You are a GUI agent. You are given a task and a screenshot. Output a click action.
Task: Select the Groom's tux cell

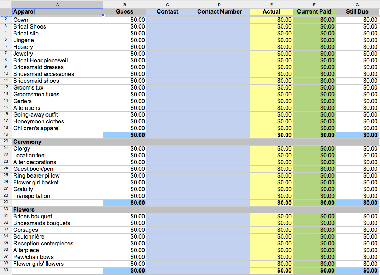tap(57, 87)
